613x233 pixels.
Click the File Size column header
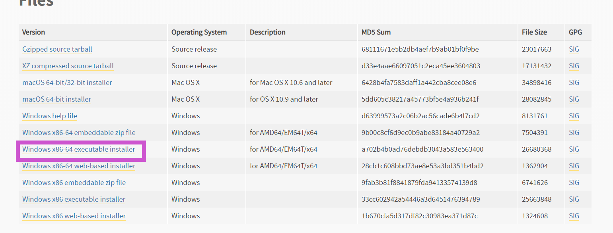coord(534,32)
